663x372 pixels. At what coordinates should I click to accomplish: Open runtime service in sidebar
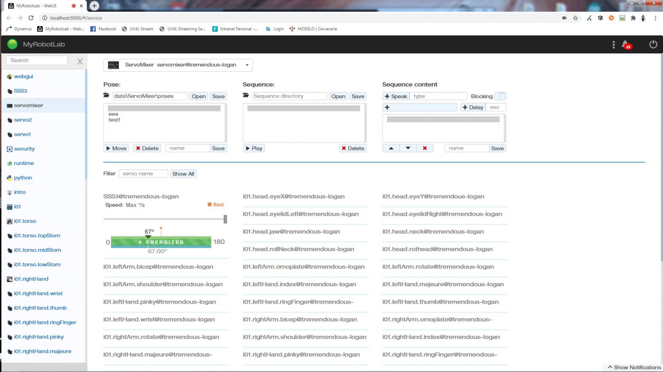24,163
